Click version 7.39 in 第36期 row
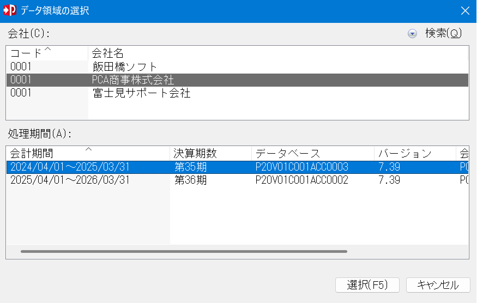Viewport: 477px width, 303px height. coord(389,180)
